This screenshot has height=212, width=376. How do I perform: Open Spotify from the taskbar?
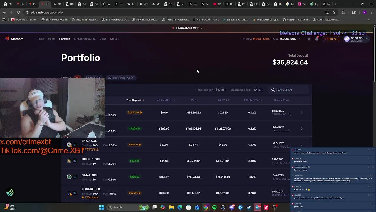click(214, 207)
